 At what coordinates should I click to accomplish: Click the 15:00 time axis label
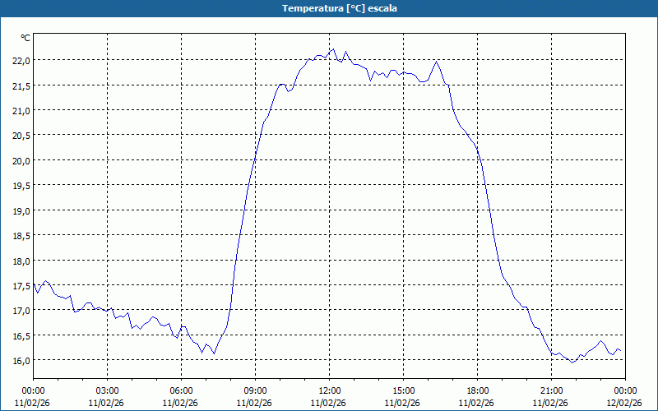(x=403, y=390)
